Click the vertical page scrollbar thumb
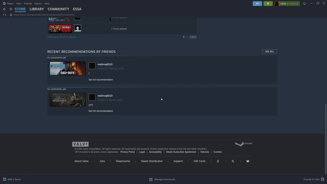327x184 pixels. pyautogui.click(x=325, y=139)
